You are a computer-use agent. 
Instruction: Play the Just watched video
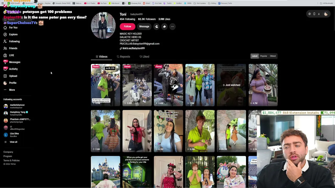231,85
